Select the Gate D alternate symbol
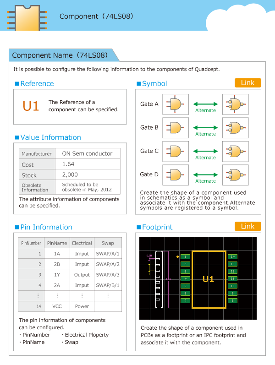Screen dimensions: 275x365 (x=236, y=175)
